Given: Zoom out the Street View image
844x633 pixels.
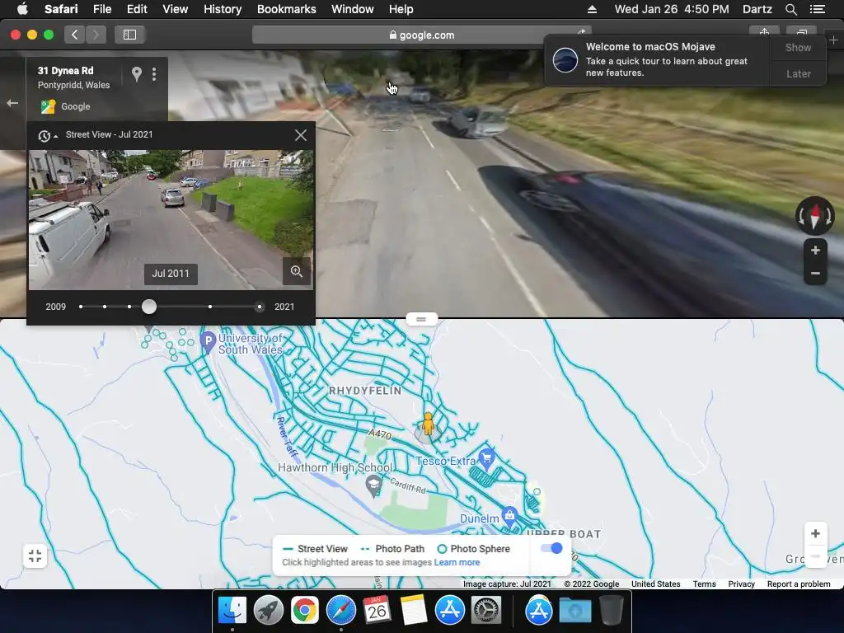Looking at the screenshot, I should click(815, 274).
